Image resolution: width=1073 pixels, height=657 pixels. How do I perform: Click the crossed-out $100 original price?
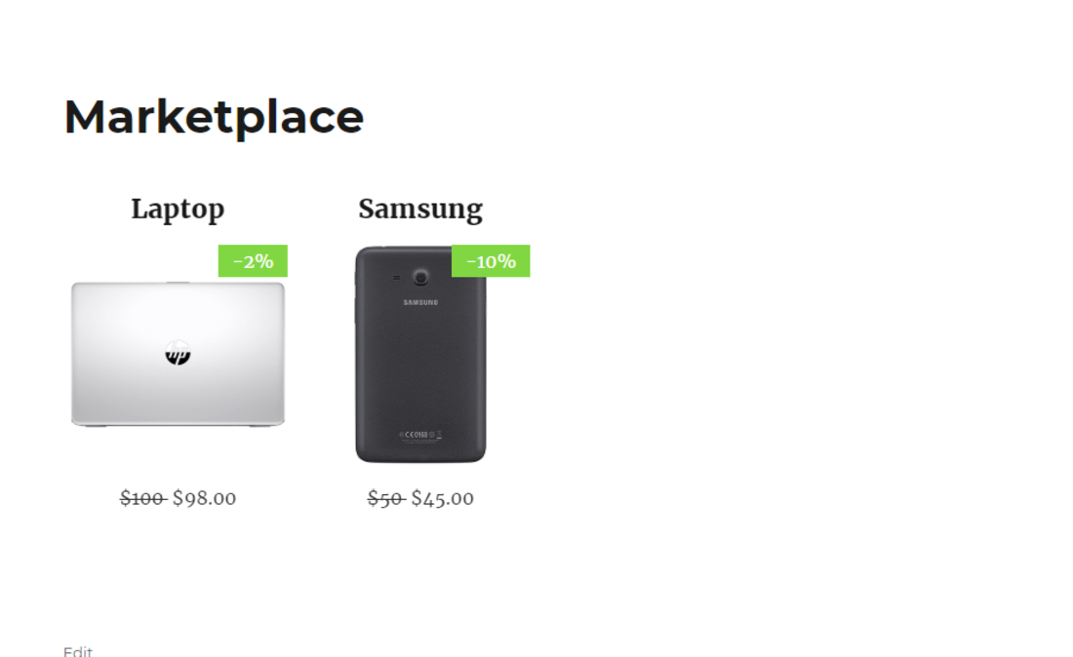pos(141,498)
